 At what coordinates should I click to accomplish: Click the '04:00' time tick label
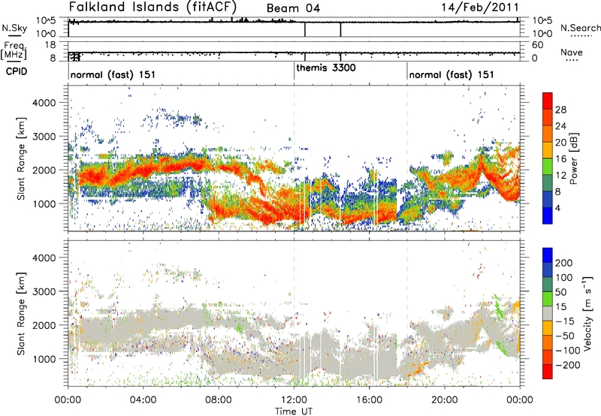[x=143, y=400]
